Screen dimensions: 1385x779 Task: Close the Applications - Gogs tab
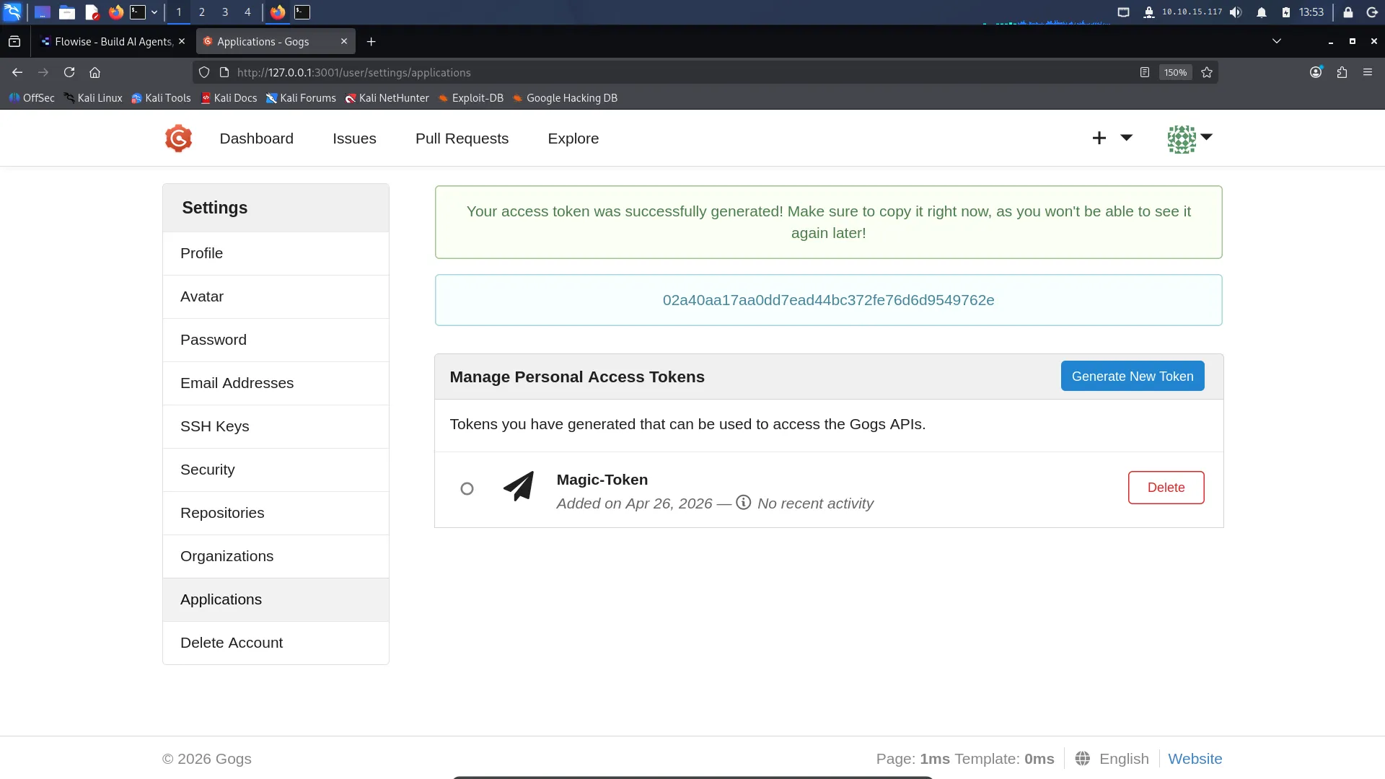[344, 42]
